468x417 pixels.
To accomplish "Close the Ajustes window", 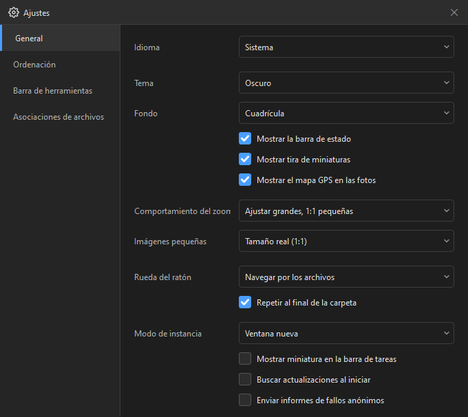I will [454, 12].
